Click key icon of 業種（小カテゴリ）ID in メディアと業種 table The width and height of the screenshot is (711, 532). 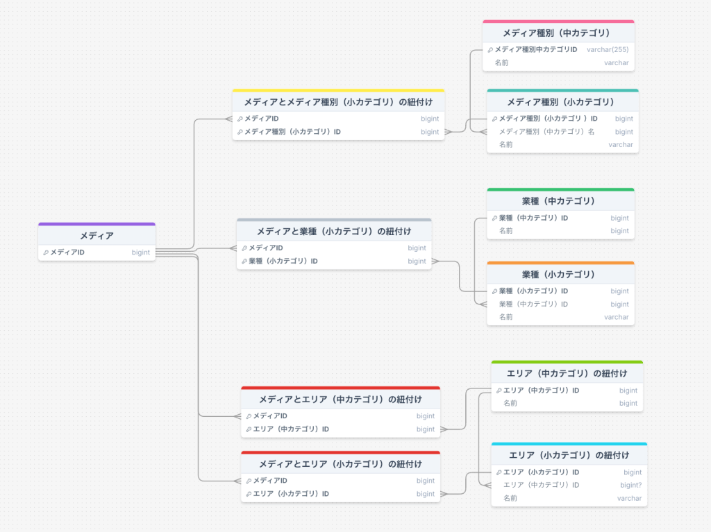[x=244, y=261]
